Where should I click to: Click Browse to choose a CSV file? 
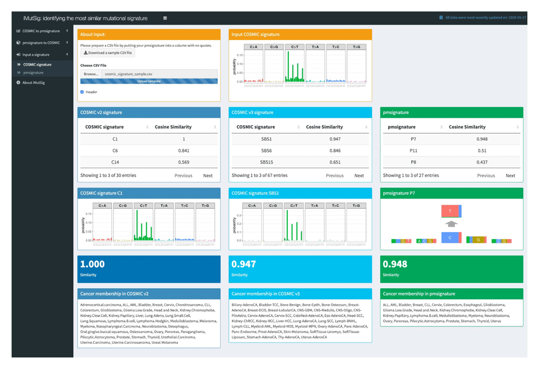click(91, 74)
